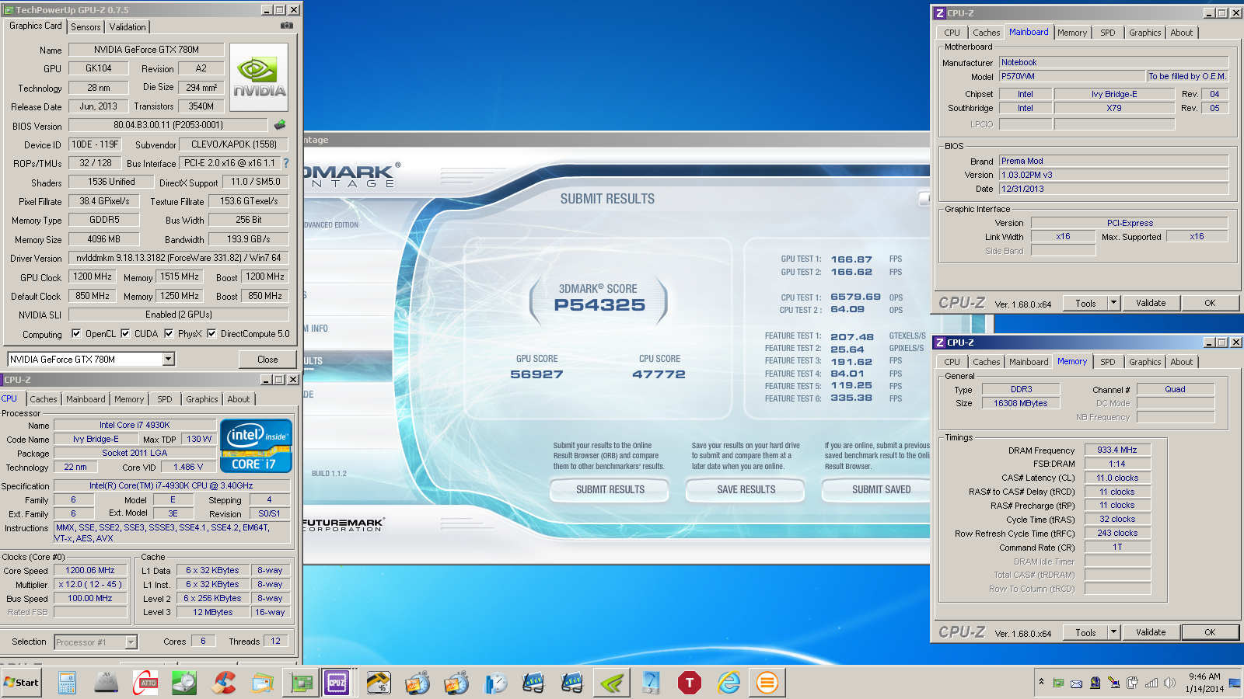Screen dimensions: 1244x699
Task: Open the ATTO benchmark taskbar icon
Action: (145, 683)
